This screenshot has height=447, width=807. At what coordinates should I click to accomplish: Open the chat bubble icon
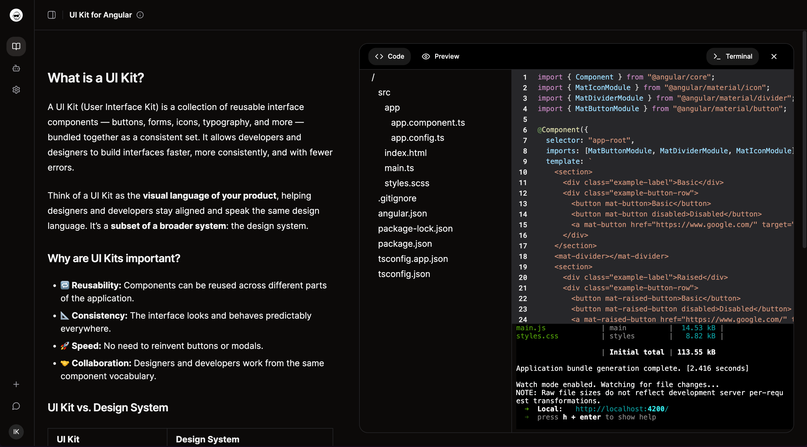(16, 406)
